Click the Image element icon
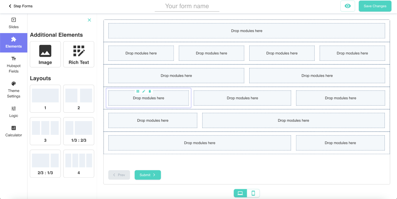Viewport: 397px width, 199px height. [45, 51]
